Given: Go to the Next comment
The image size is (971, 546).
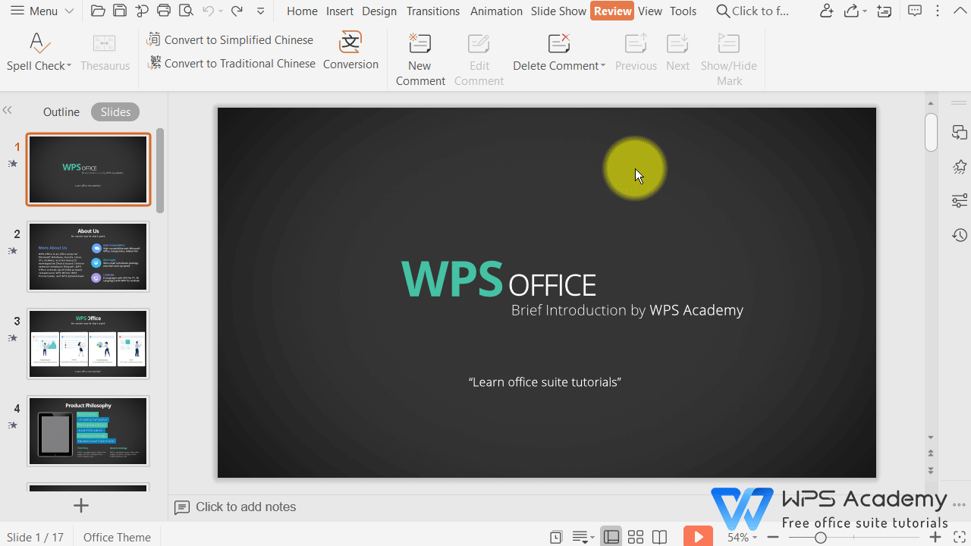Looking at the screenshot, I should (x=677, y=52).
